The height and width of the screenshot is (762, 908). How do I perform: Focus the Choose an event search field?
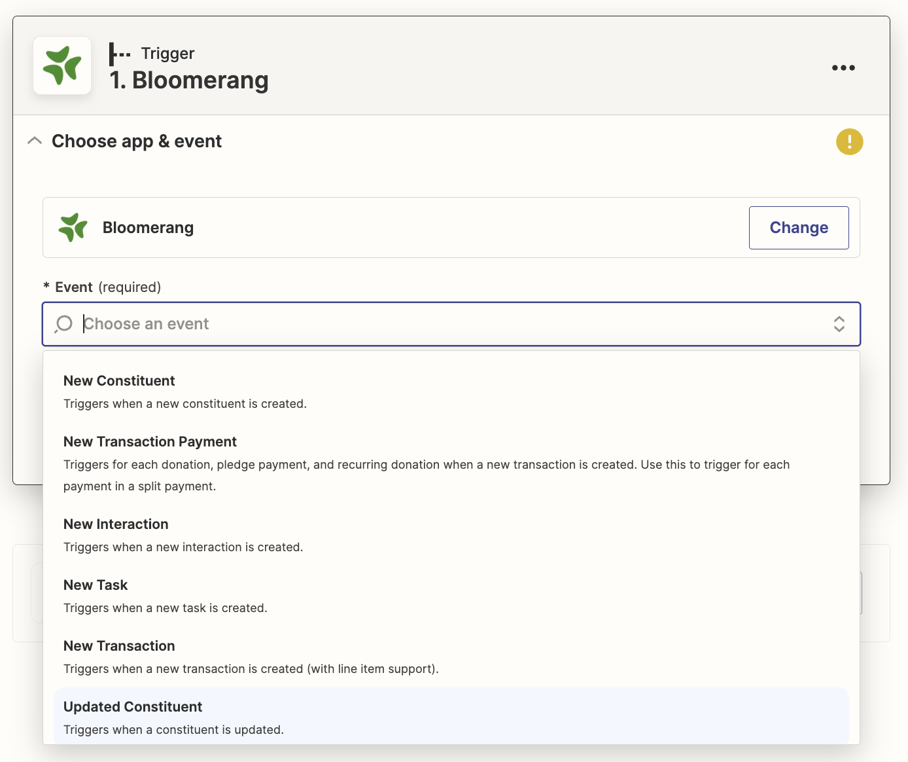pyautogui.click(x=451, y=324)
